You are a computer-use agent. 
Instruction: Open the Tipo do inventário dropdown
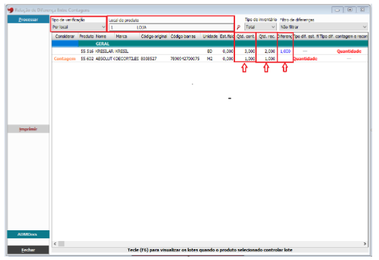click(261, 27)
